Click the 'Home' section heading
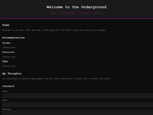153x115 pixels. (6, 25)
